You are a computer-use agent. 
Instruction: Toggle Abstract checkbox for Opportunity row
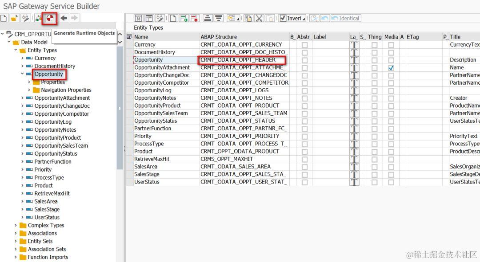[304, 60]
